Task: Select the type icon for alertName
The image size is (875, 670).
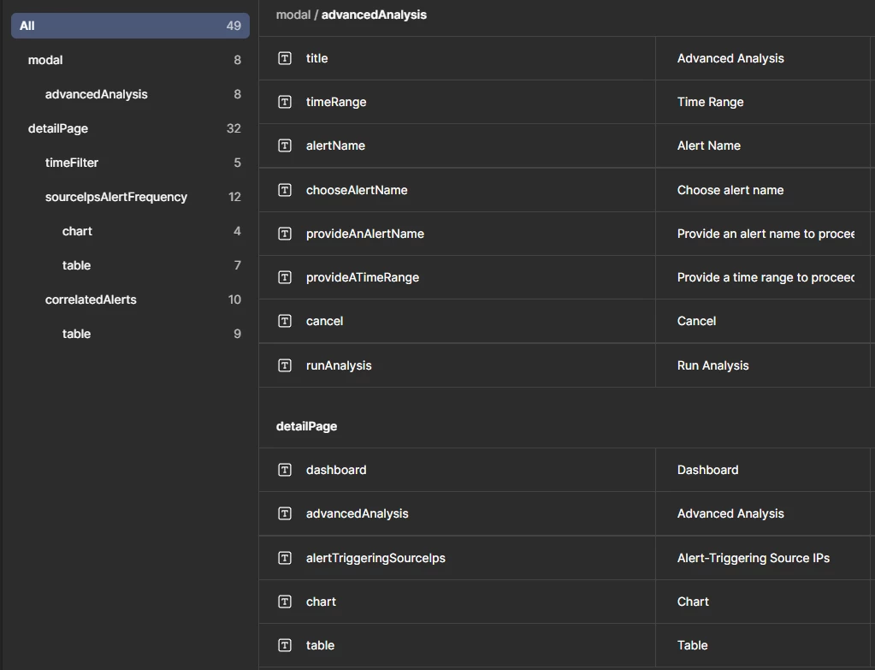Action: click(284, 145)
